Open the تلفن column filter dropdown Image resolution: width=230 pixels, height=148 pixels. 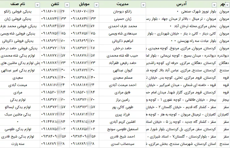pos(67,5)
